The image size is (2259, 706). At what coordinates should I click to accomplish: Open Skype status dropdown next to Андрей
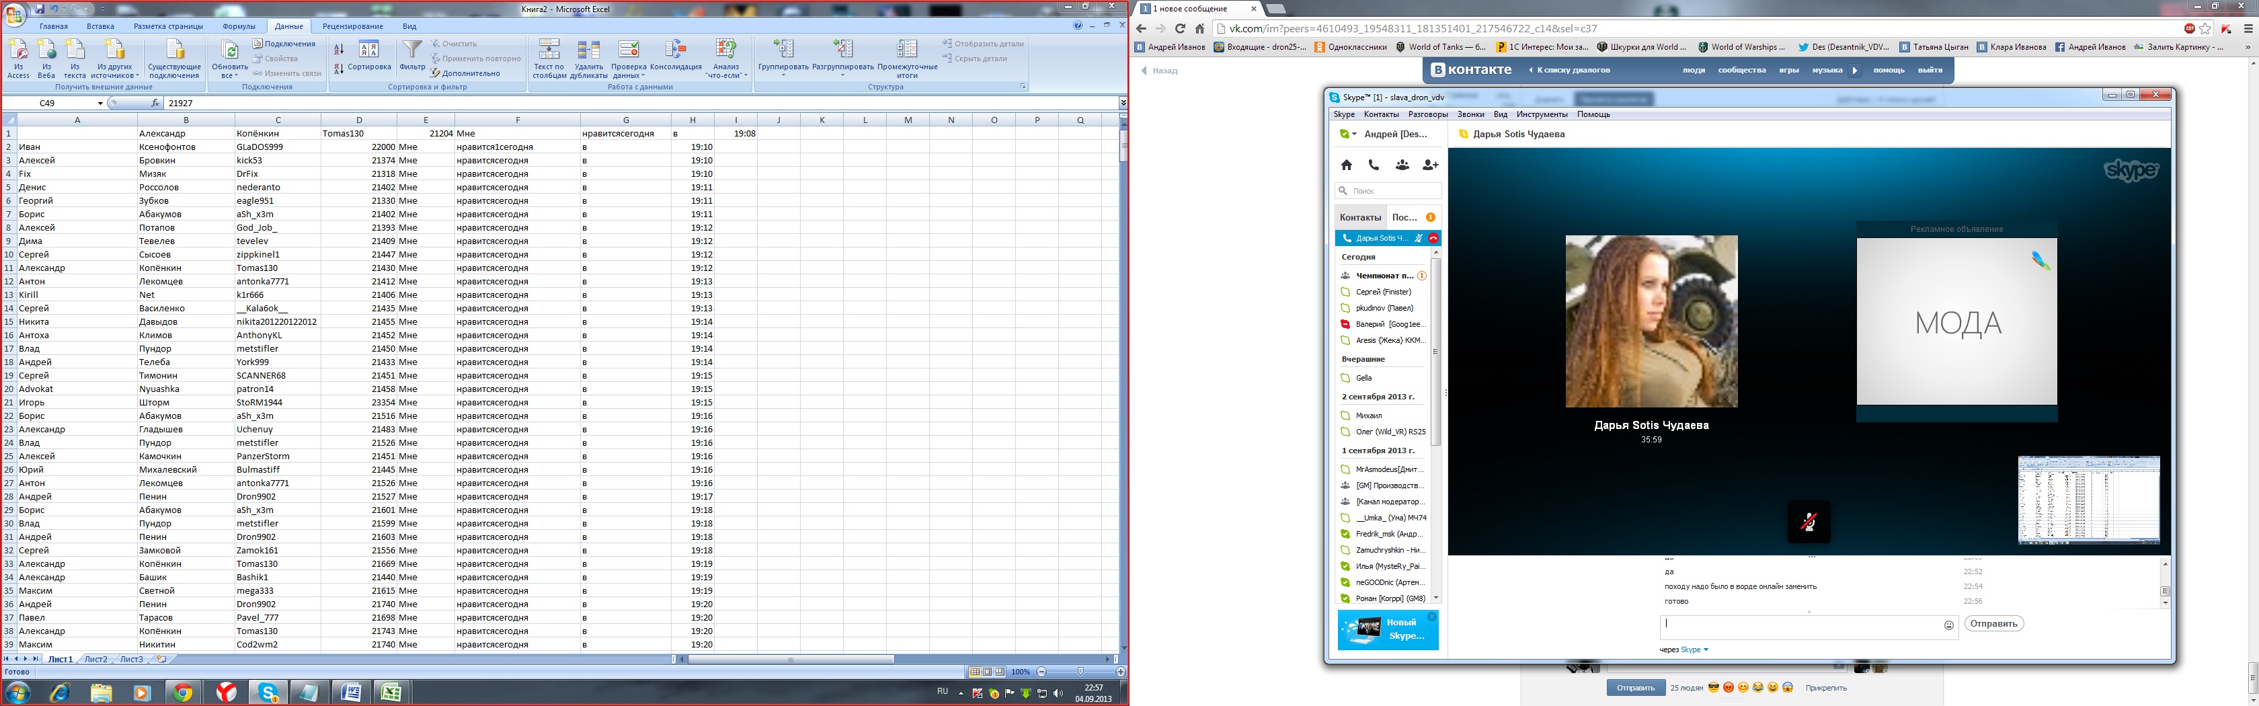point(1354,134)
